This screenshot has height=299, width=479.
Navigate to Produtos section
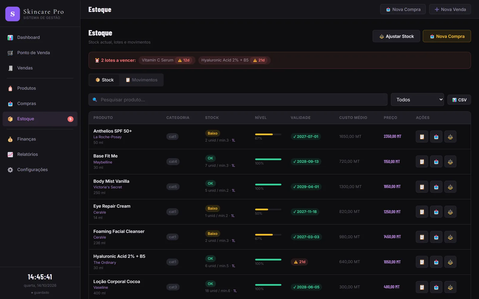(40, 88)
